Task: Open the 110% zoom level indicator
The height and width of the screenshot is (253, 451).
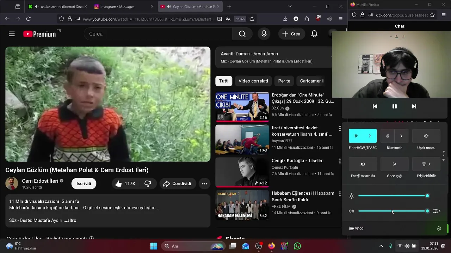Action: point(240,19)
